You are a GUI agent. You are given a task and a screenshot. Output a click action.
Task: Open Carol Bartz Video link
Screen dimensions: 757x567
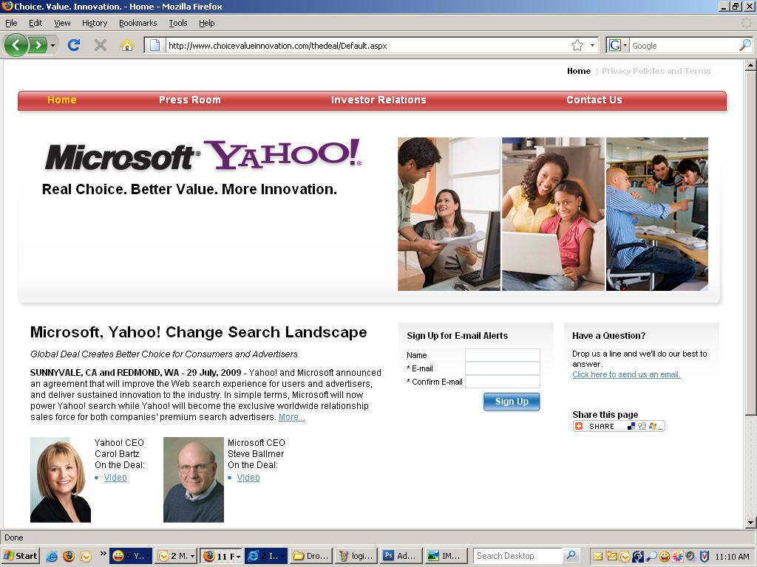pos(115,478)
